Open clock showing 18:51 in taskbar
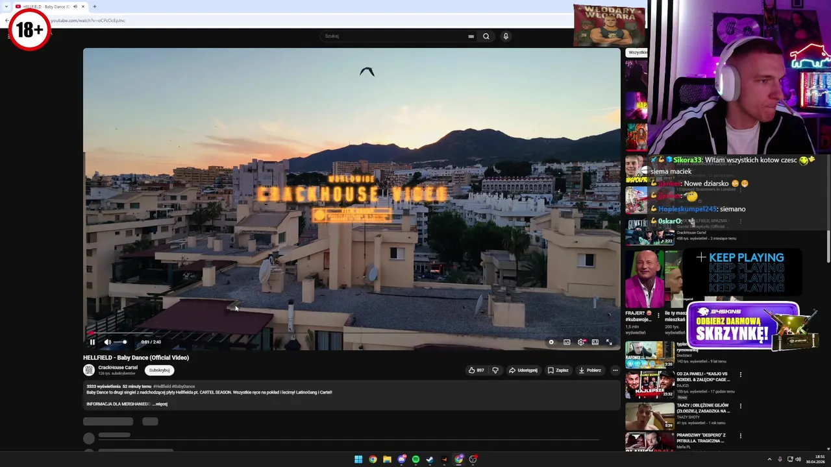Image resolution: width=831 pixels, height=467 pixels. (815, 459)
